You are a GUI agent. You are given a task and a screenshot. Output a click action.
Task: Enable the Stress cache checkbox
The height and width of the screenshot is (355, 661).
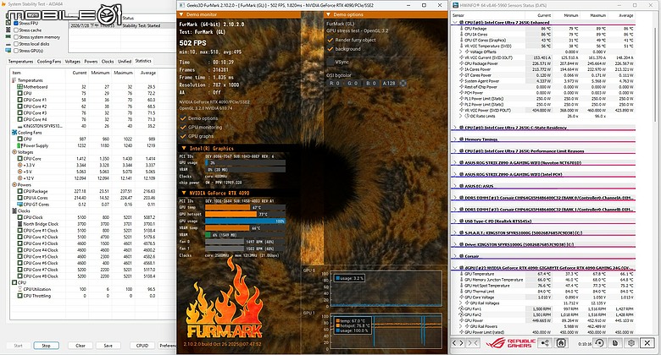pos(16,30)
